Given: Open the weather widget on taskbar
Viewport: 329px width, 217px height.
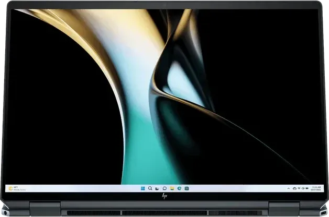Looking at the screenshot, I should pos(16,188).
